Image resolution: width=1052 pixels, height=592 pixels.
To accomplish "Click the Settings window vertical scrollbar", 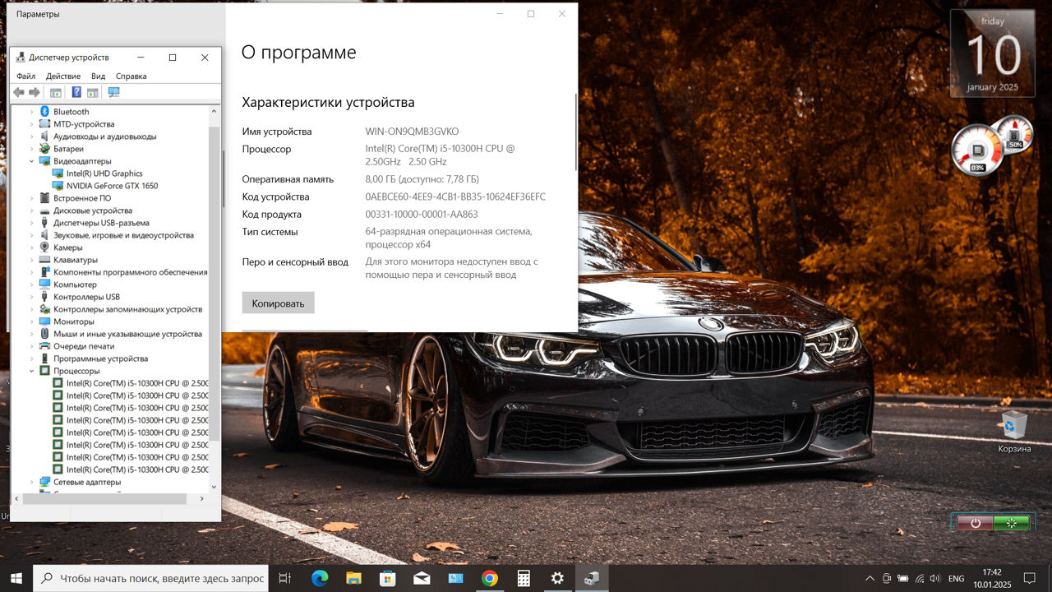I will click(576, 132).
